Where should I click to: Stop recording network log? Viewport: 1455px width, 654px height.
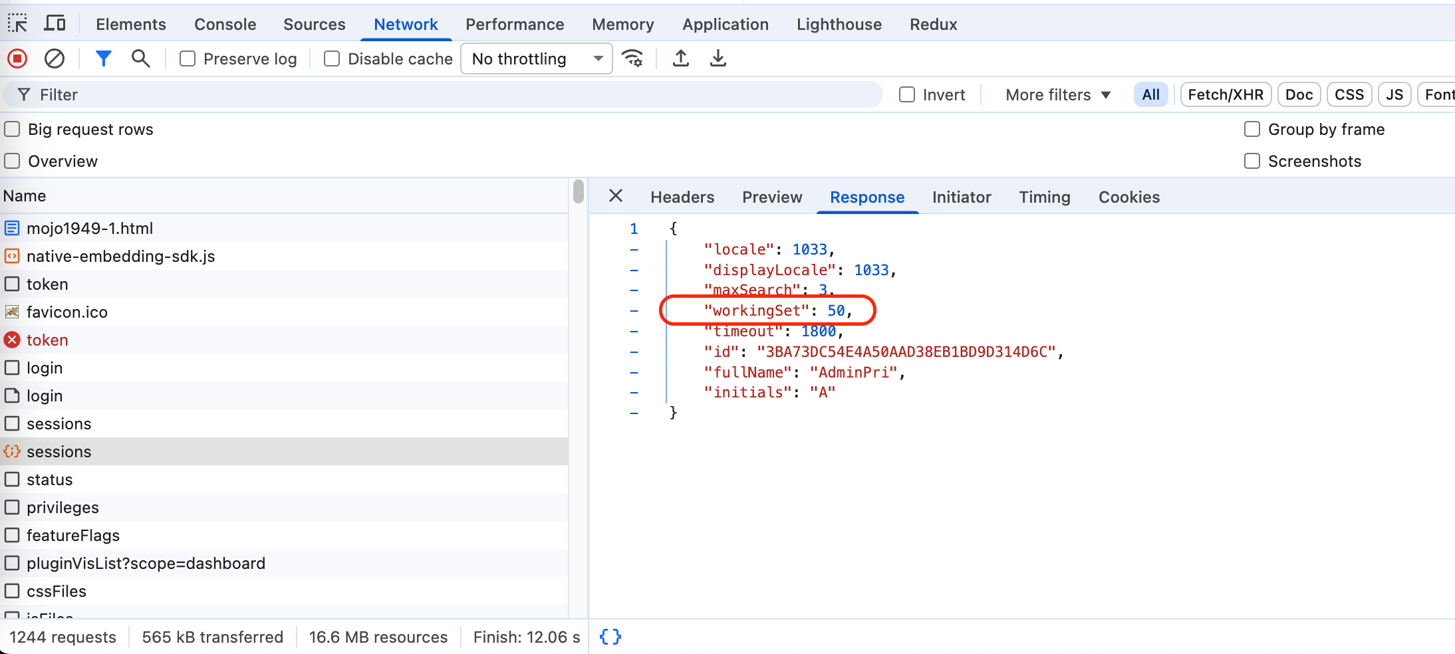point(17,58)
